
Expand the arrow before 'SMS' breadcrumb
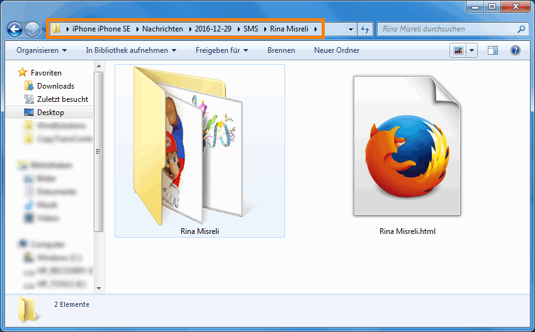[x=239, y=30]
